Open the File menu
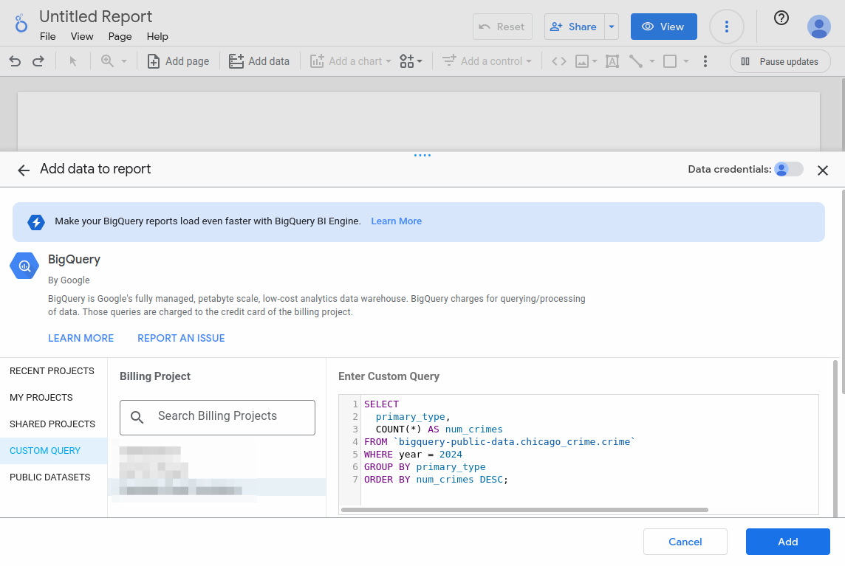This screenshot has height=566, width=845. click(47, 36)
